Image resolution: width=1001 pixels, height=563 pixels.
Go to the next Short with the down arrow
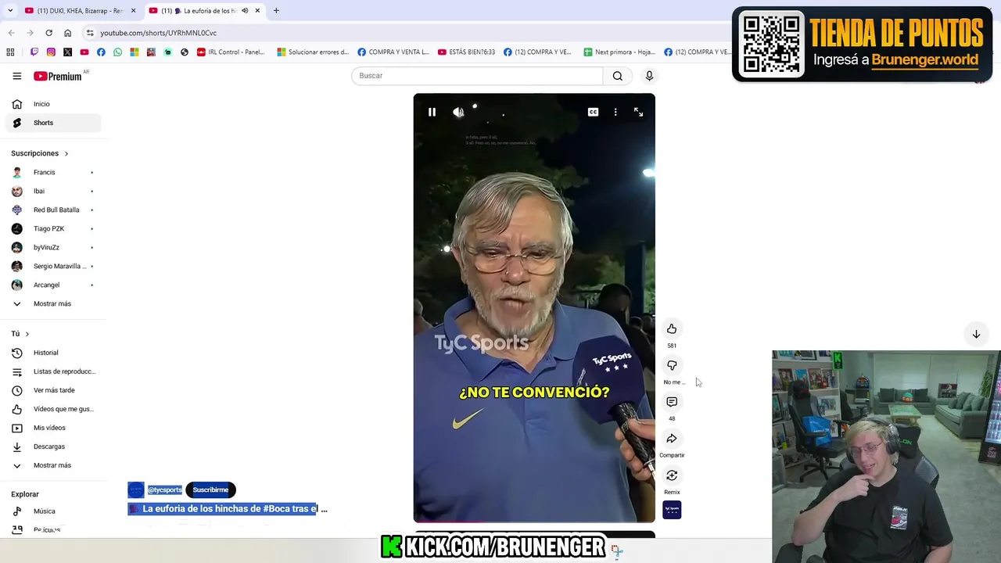pos(976,334)
